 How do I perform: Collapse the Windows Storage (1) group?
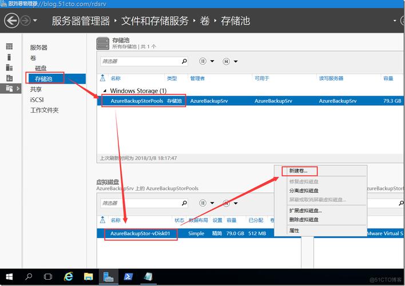tap(105, 91)
